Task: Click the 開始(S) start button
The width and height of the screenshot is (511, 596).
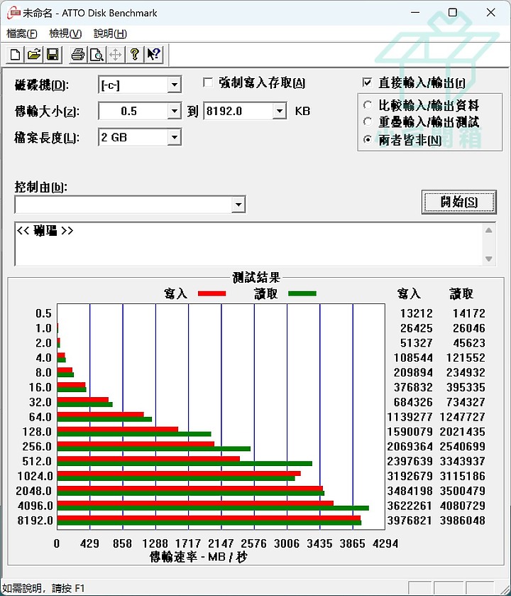Action: coord(458,202)
